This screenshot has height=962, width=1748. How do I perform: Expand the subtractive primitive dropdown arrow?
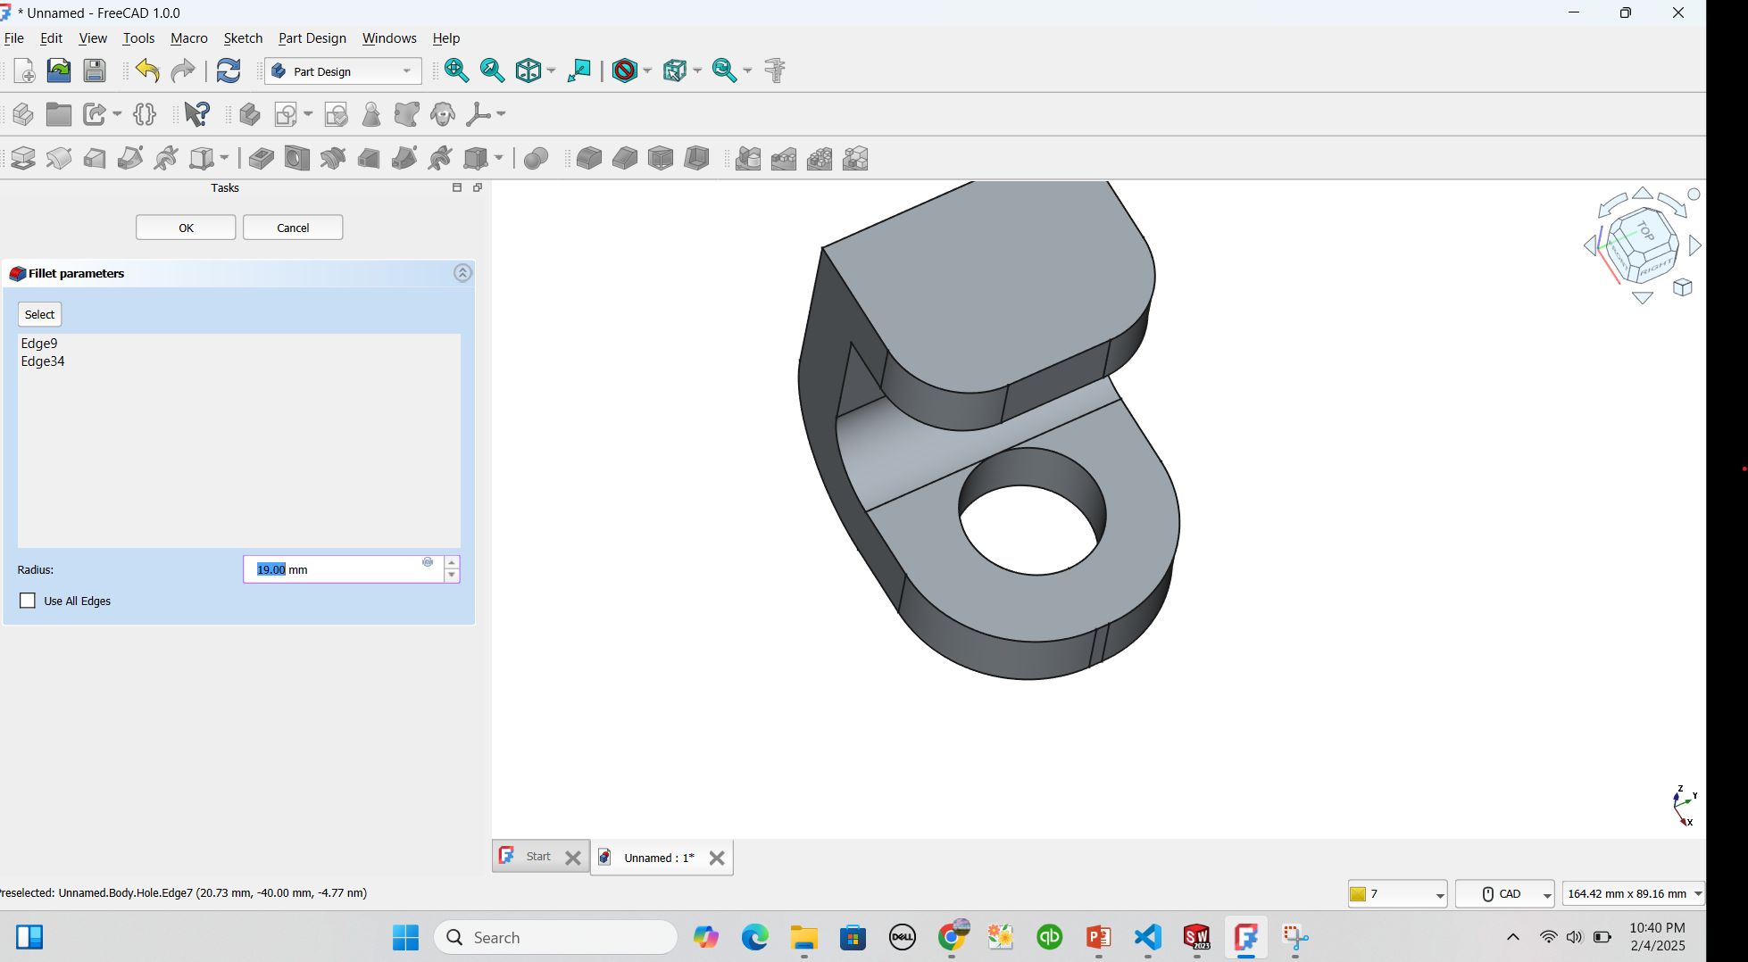point(498,159)
